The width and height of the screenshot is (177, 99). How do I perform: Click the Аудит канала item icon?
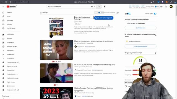tap(3, 82)
